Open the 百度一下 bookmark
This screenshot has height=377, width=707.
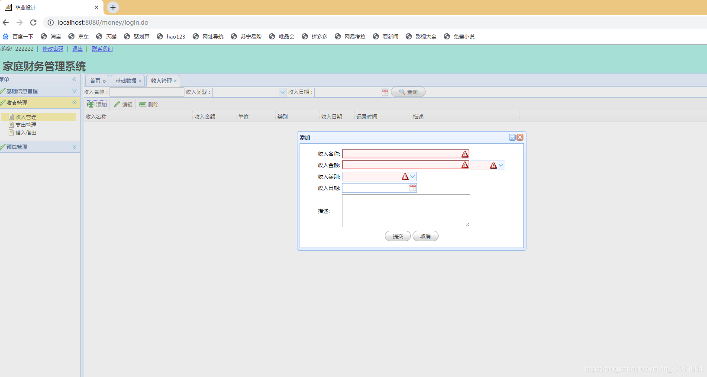coord(18,37)
